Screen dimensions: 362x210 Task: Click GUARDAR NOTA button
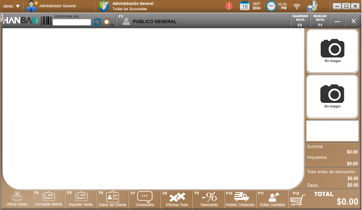pos(300,21)
